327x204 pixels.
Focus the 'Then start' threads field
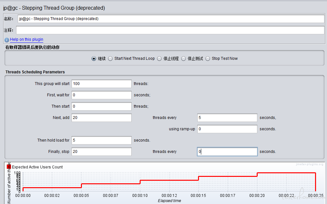click(x=101, y=106)
